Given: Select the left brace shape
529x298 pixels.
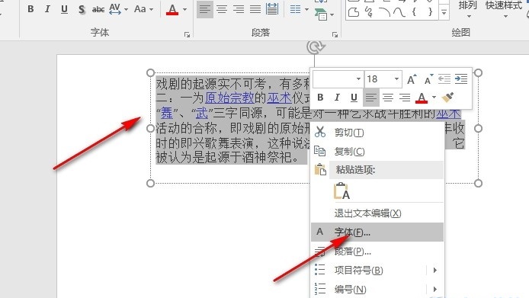Looking at the screenshot, I should coord(415,12).
